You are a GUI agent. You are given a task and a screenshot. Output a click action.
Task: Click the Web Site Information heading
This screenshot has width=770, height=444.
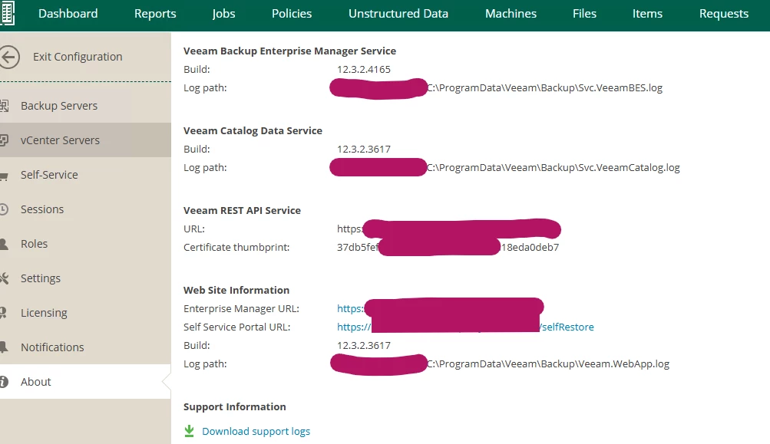pos(236,290)
